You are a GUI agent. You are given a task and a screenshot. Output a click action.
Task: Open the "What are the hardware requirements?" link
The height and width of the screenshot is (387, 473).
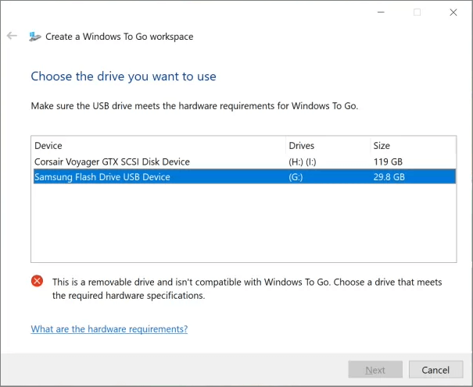pos(109,329)
